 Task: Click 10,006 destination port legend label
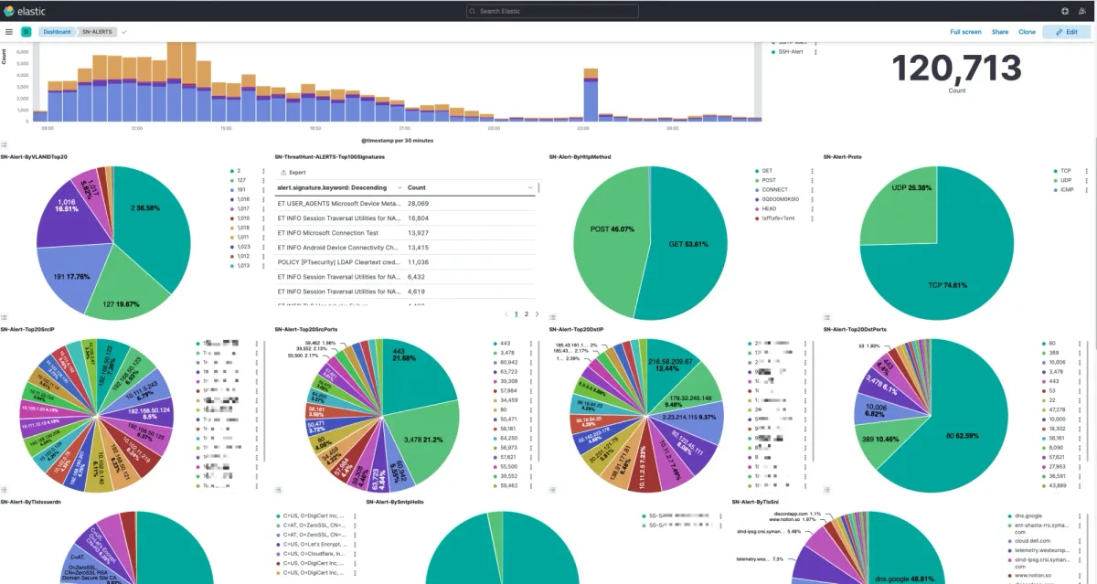point(1057,362)
